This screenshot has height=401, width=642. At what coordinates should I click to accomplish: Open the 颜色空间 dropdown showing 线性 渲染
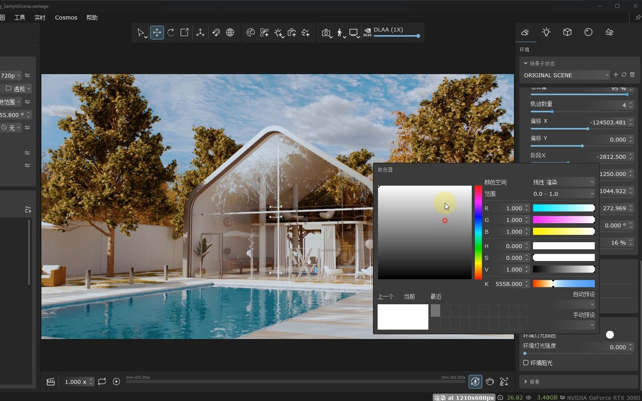point(564,182)
